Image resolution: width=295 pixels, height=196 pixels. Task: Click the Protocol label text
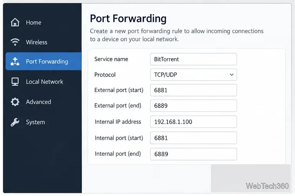[105, 75]
